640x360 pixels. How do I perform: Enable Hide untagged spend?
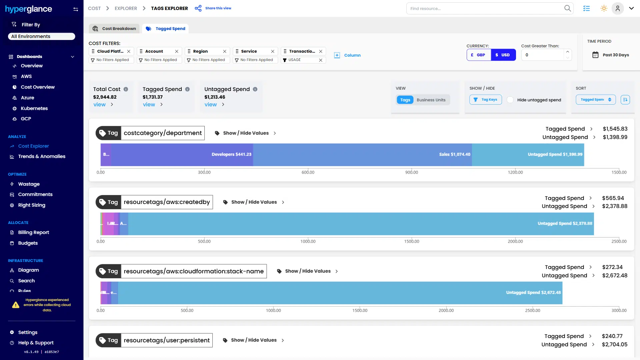(510, 100)
